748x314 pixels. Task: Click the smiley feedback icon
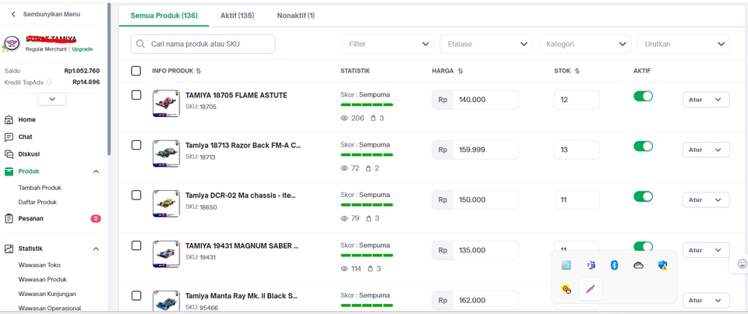pyautogui.click(x=742, y=263)
